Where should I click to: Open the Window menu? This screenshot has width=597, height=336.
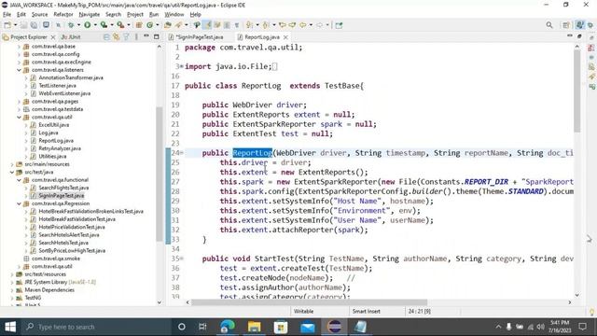point(174,15)
